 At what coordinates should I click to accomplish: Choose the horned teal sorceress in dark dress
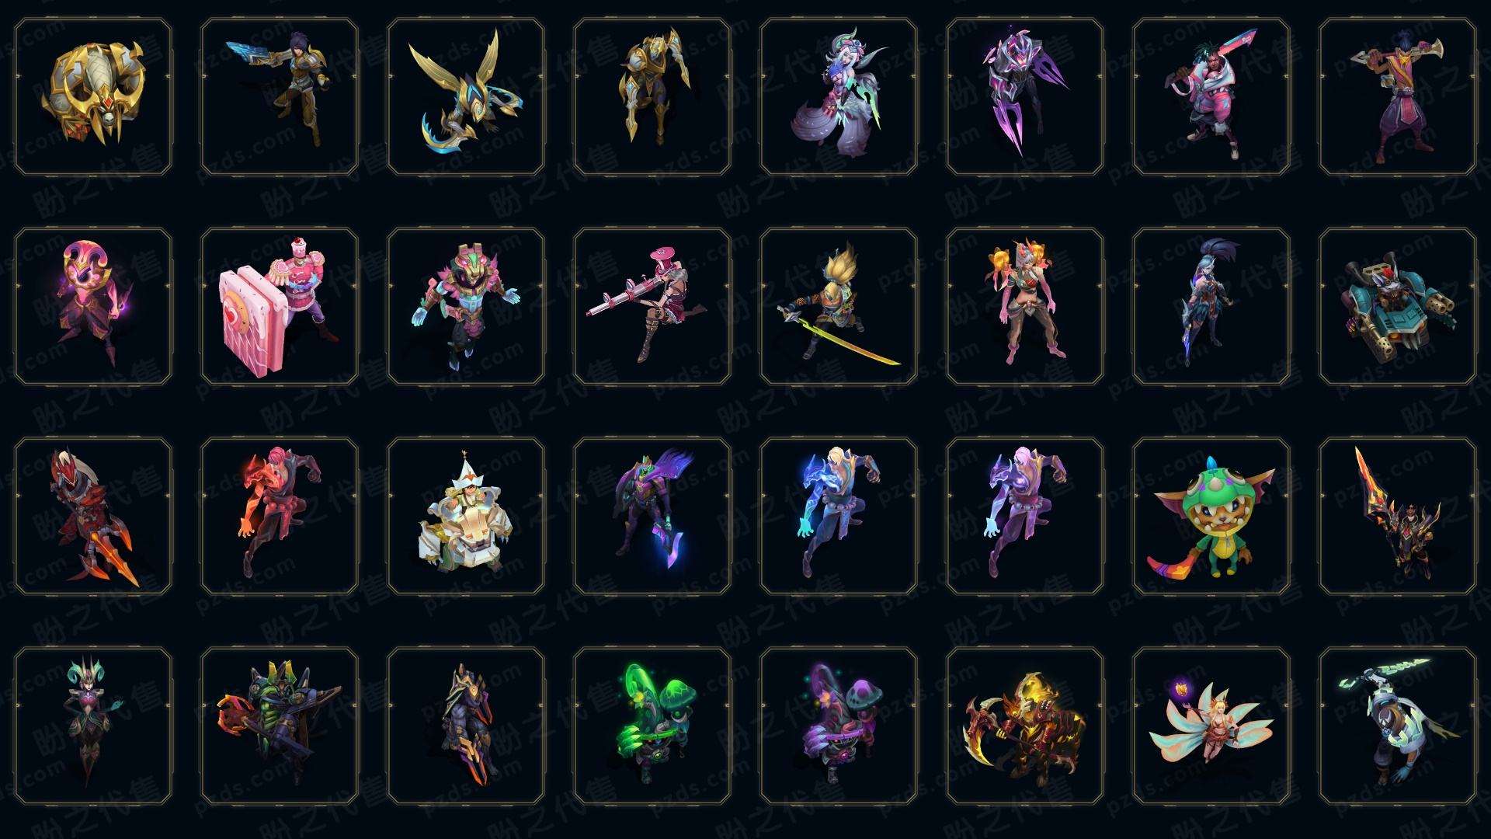(x=93, y=726)
